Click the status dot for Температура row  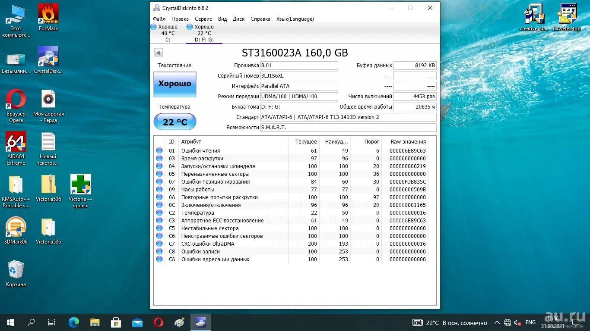coord(159,213)
